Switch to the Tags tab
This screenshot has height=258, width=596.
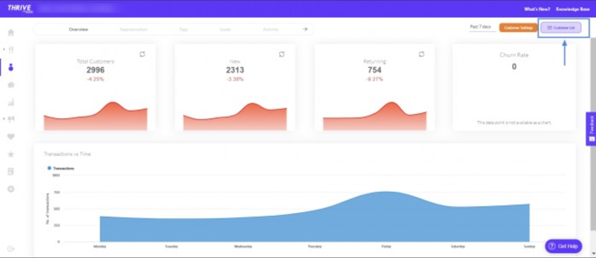184,29
